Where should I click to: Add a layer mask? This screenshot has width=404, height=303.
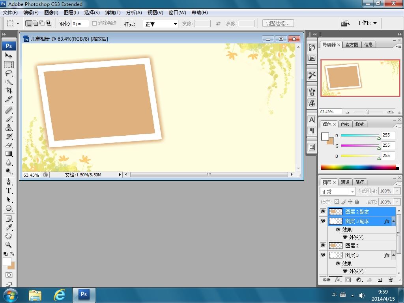[x=348, y=280]
